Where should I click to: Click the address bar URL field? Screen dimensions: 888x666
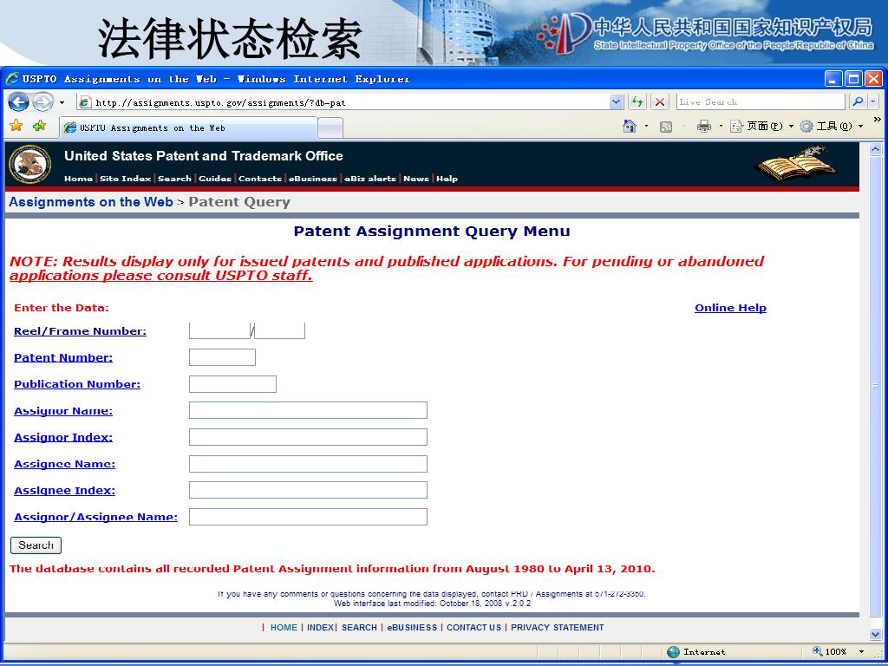click(x=343, y=102)
